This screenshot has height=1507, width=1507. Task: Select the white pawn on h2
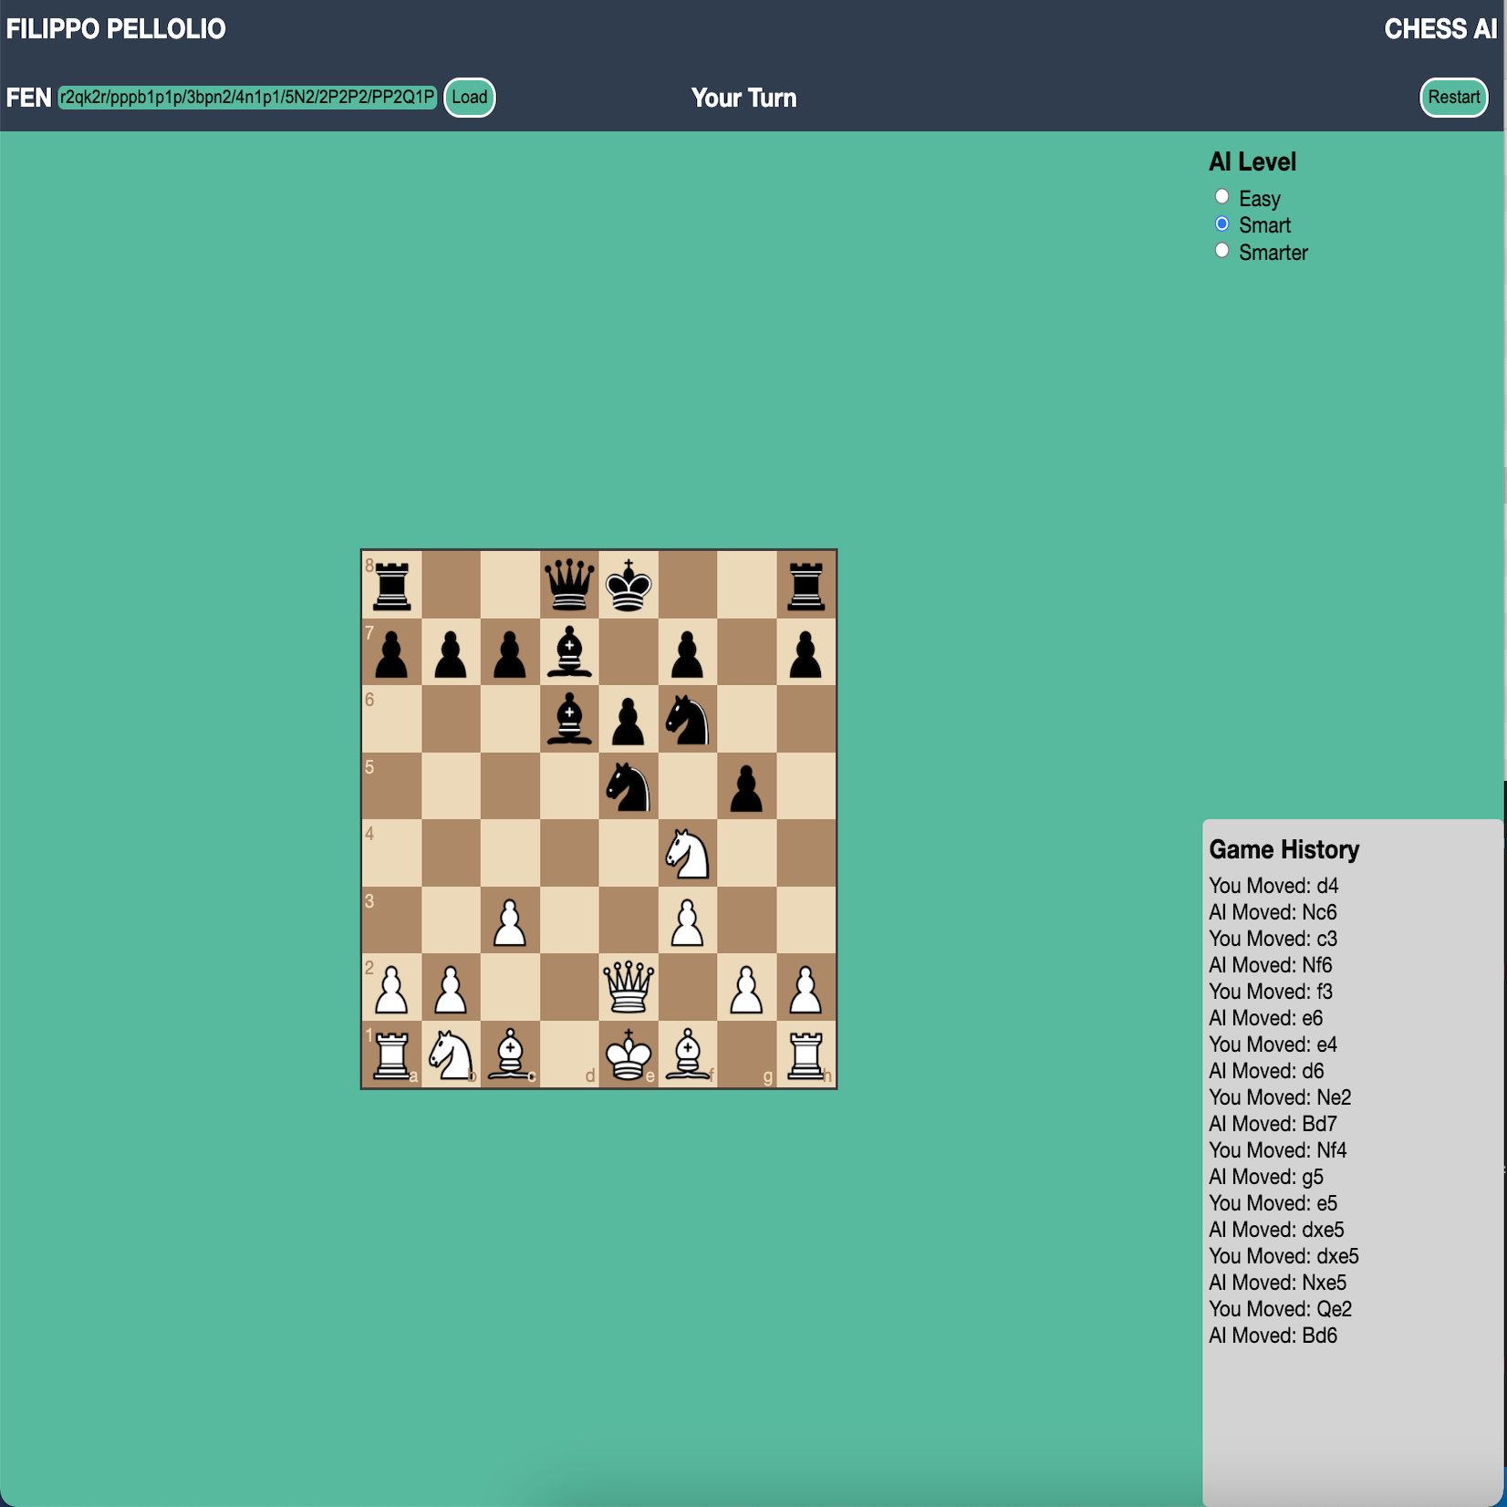tap(806, 987)
